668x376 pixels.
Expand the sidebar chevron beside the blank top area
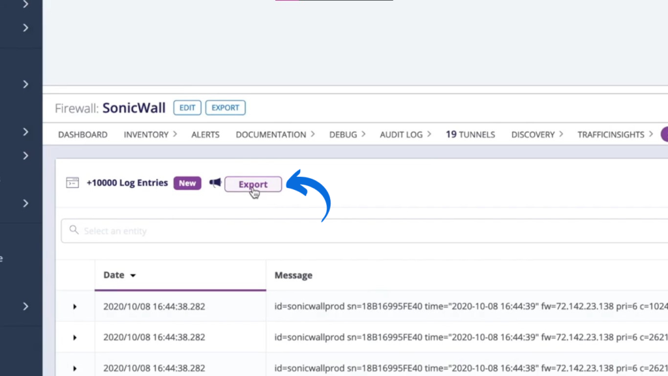25,84
